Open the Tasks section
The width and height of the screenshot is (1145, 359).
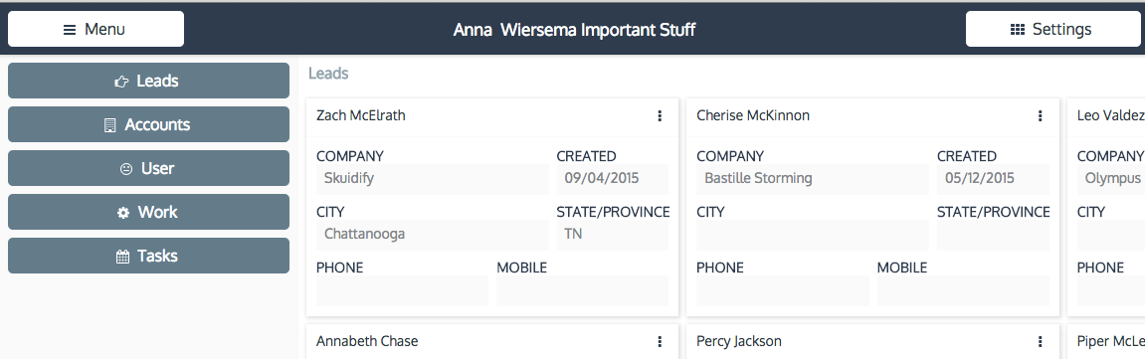click(148, 256)
